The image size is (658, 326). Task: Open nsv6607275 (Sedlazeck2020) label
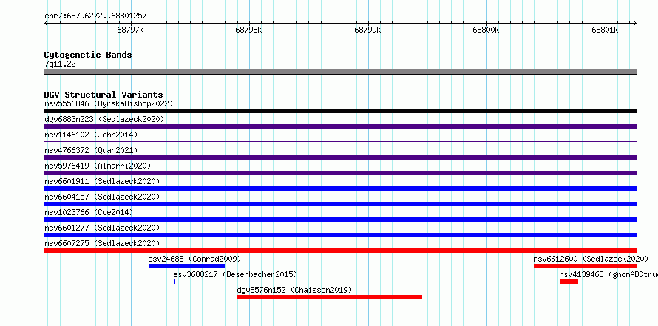pos(102,243)
